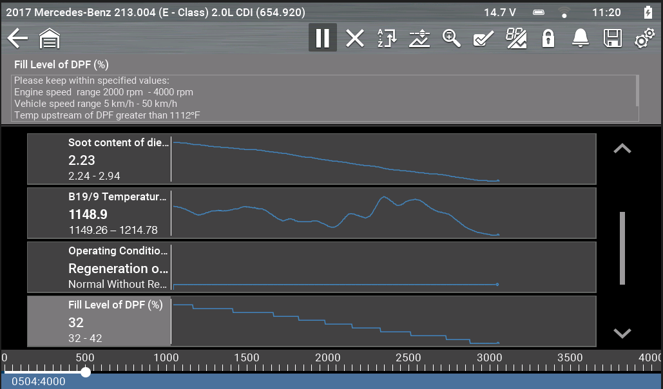
Task: Select the Soot content parameter row
Action: (99, 158)
